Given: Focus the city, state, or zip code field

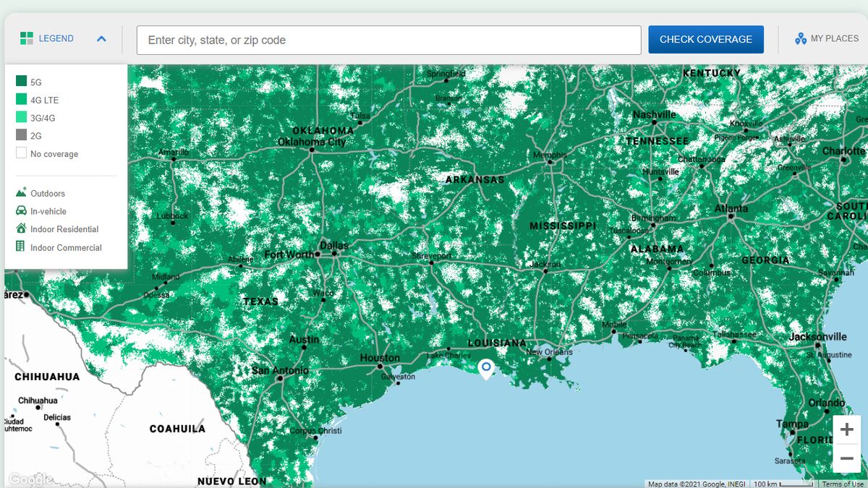Looking at the screenshot, I should tap(388, 40).
